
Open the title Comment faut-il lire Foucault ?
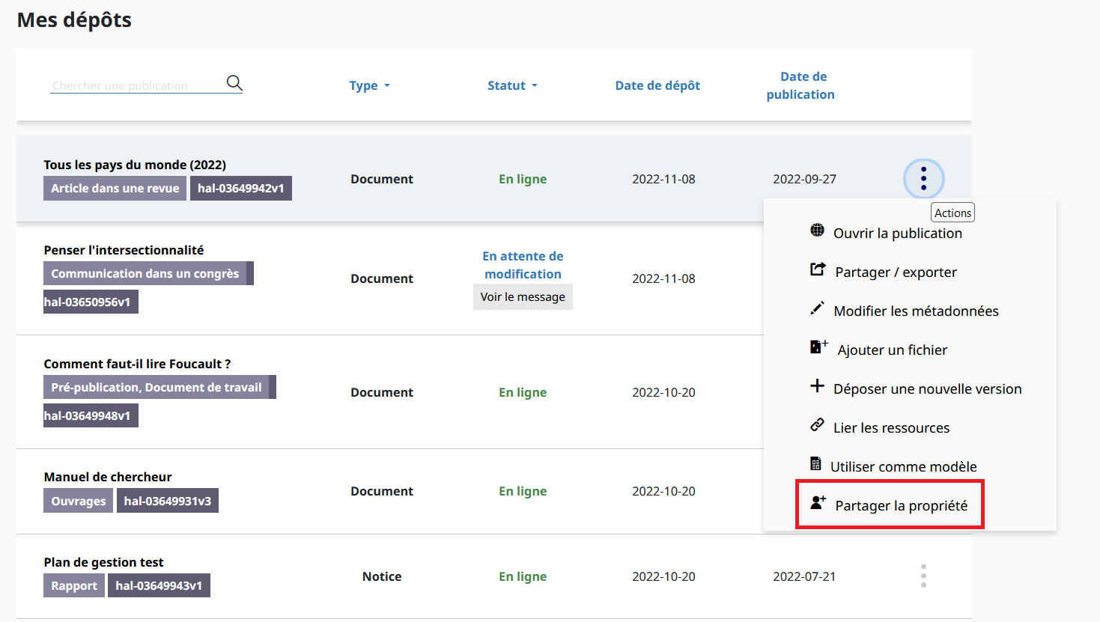point(137,364)
